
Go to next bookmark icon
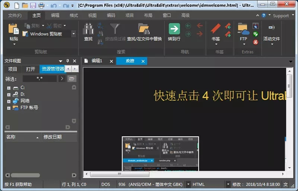coord(227,34)
